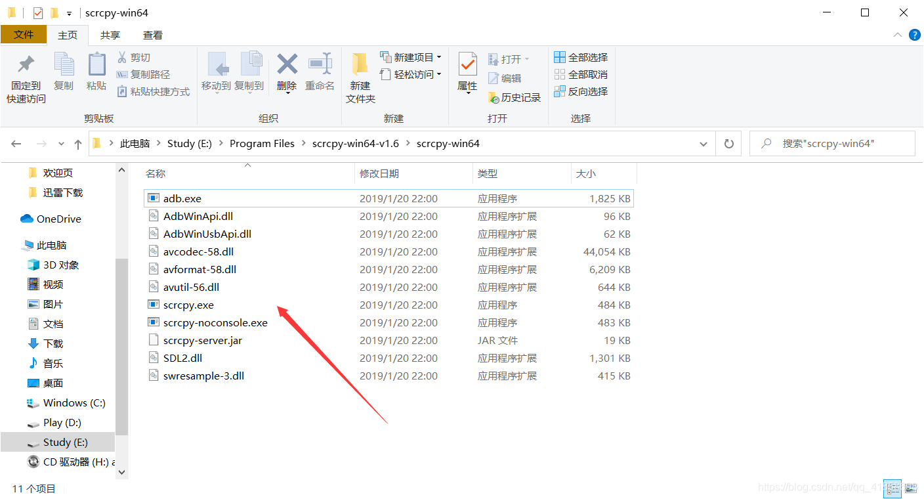The height and width of the screenshot is (499, 924).
Task: Click the Paste (粘贴) ribbon button
Action: [96, 72]
